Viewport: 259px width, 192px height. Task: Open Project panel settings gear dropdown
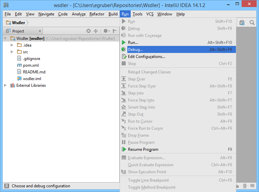[x=107, y=31]
